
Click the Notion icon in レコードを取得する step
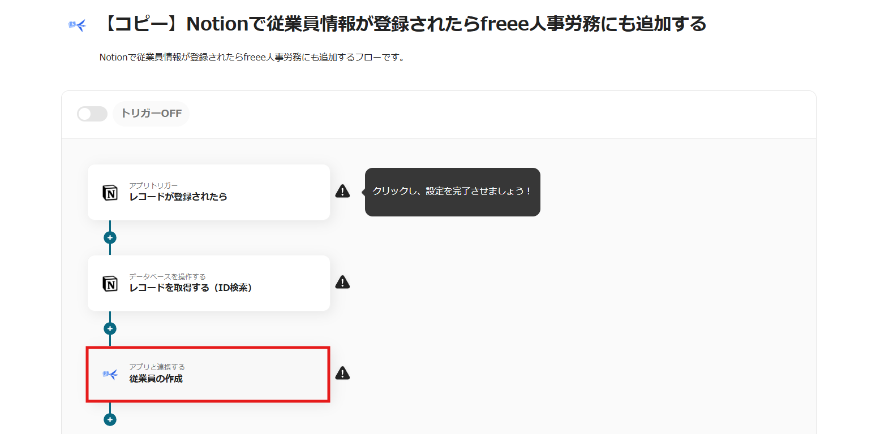(110, 284)
